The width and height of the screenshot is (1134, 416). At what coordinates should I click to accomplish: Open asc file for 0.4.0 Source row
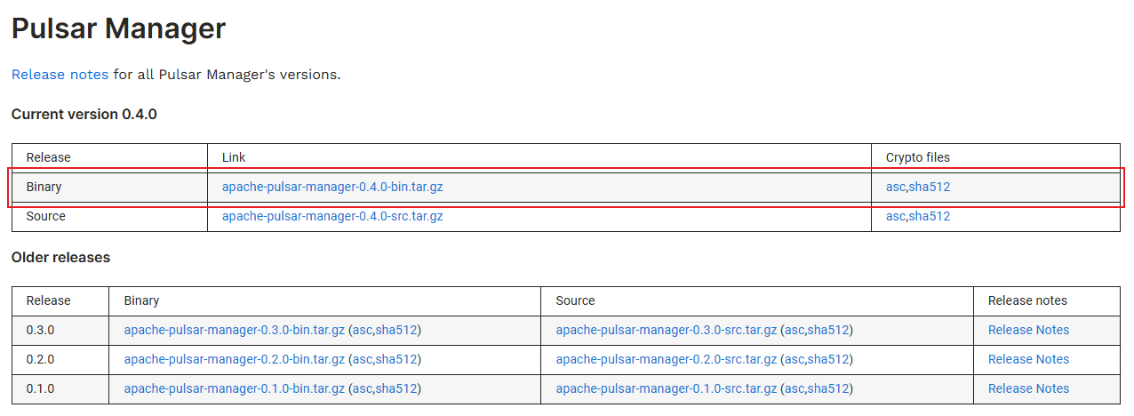tap(895, 216)
